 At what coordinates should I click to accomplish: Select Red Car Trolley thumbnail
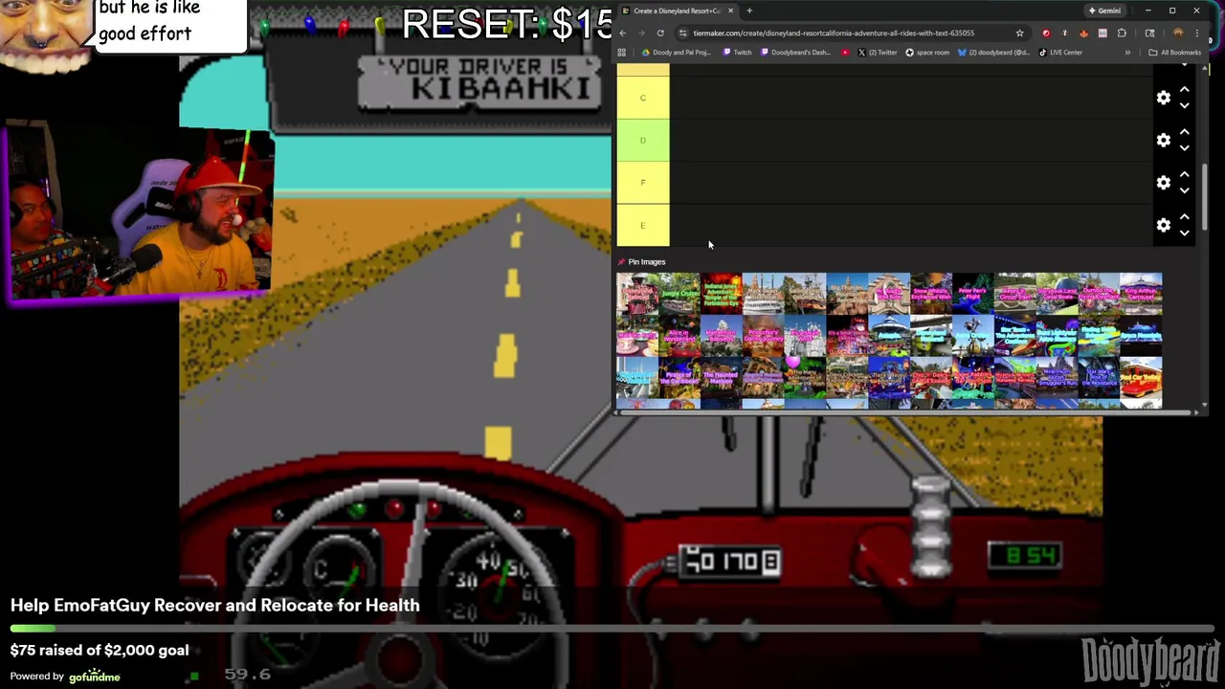point(1142,378)
